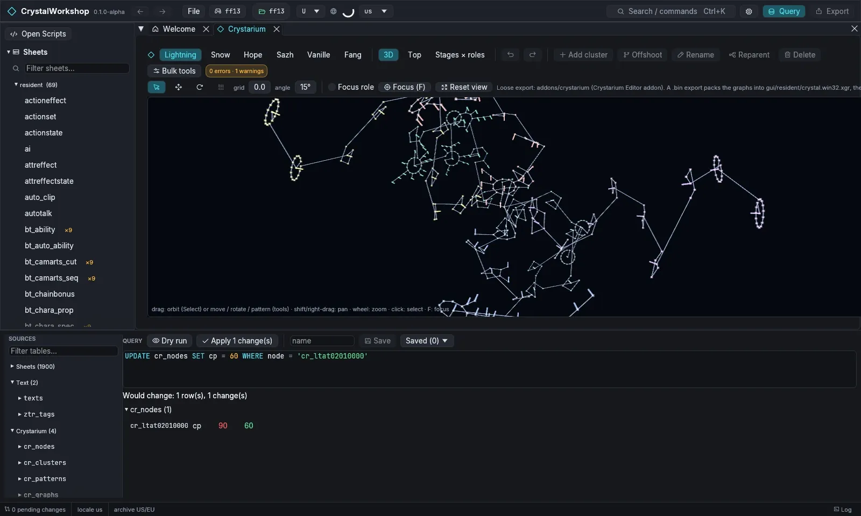Close the editor panel with top-right X
The width and height of the screenshot is (861, 516).
click(x=854, y=28)
